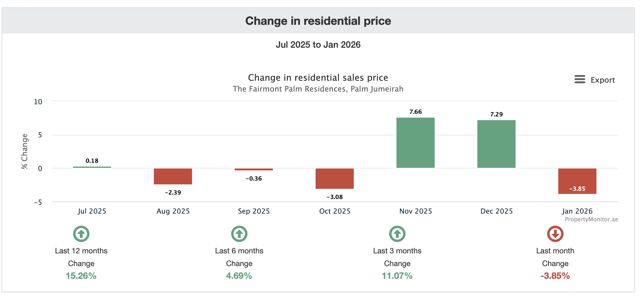Click the green up arrow above Last 12 months

pos(81,234)
